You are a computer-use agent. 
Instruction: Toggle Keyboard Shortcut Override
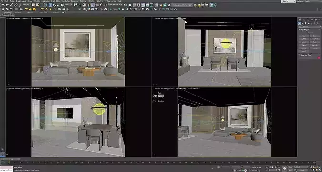84,5
